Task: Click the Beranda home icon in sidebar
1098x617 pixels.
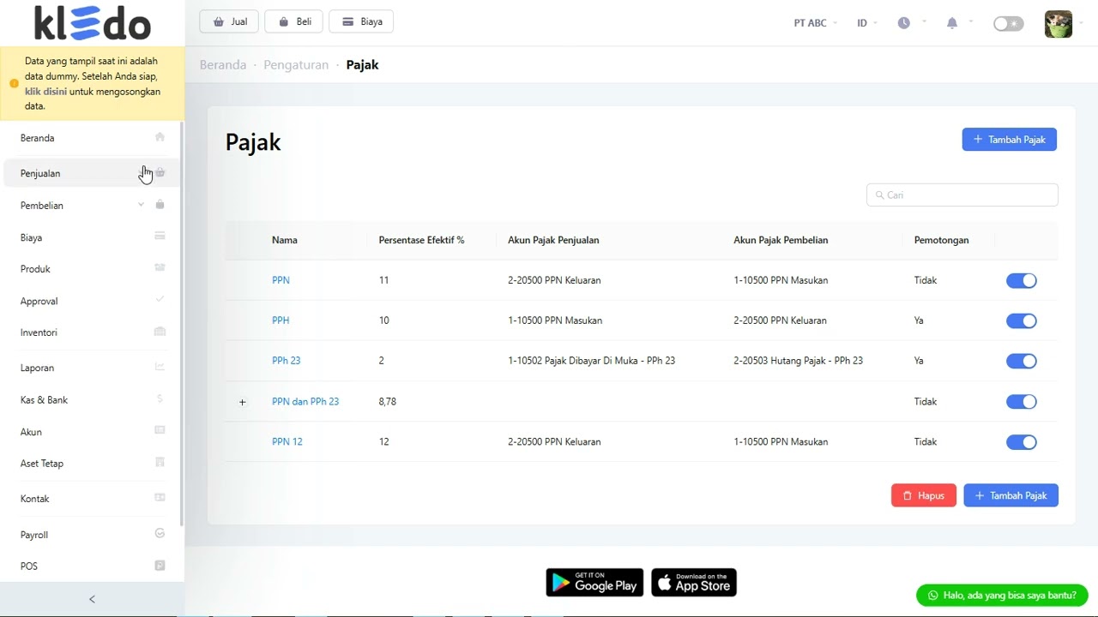Action: point(160,137)
